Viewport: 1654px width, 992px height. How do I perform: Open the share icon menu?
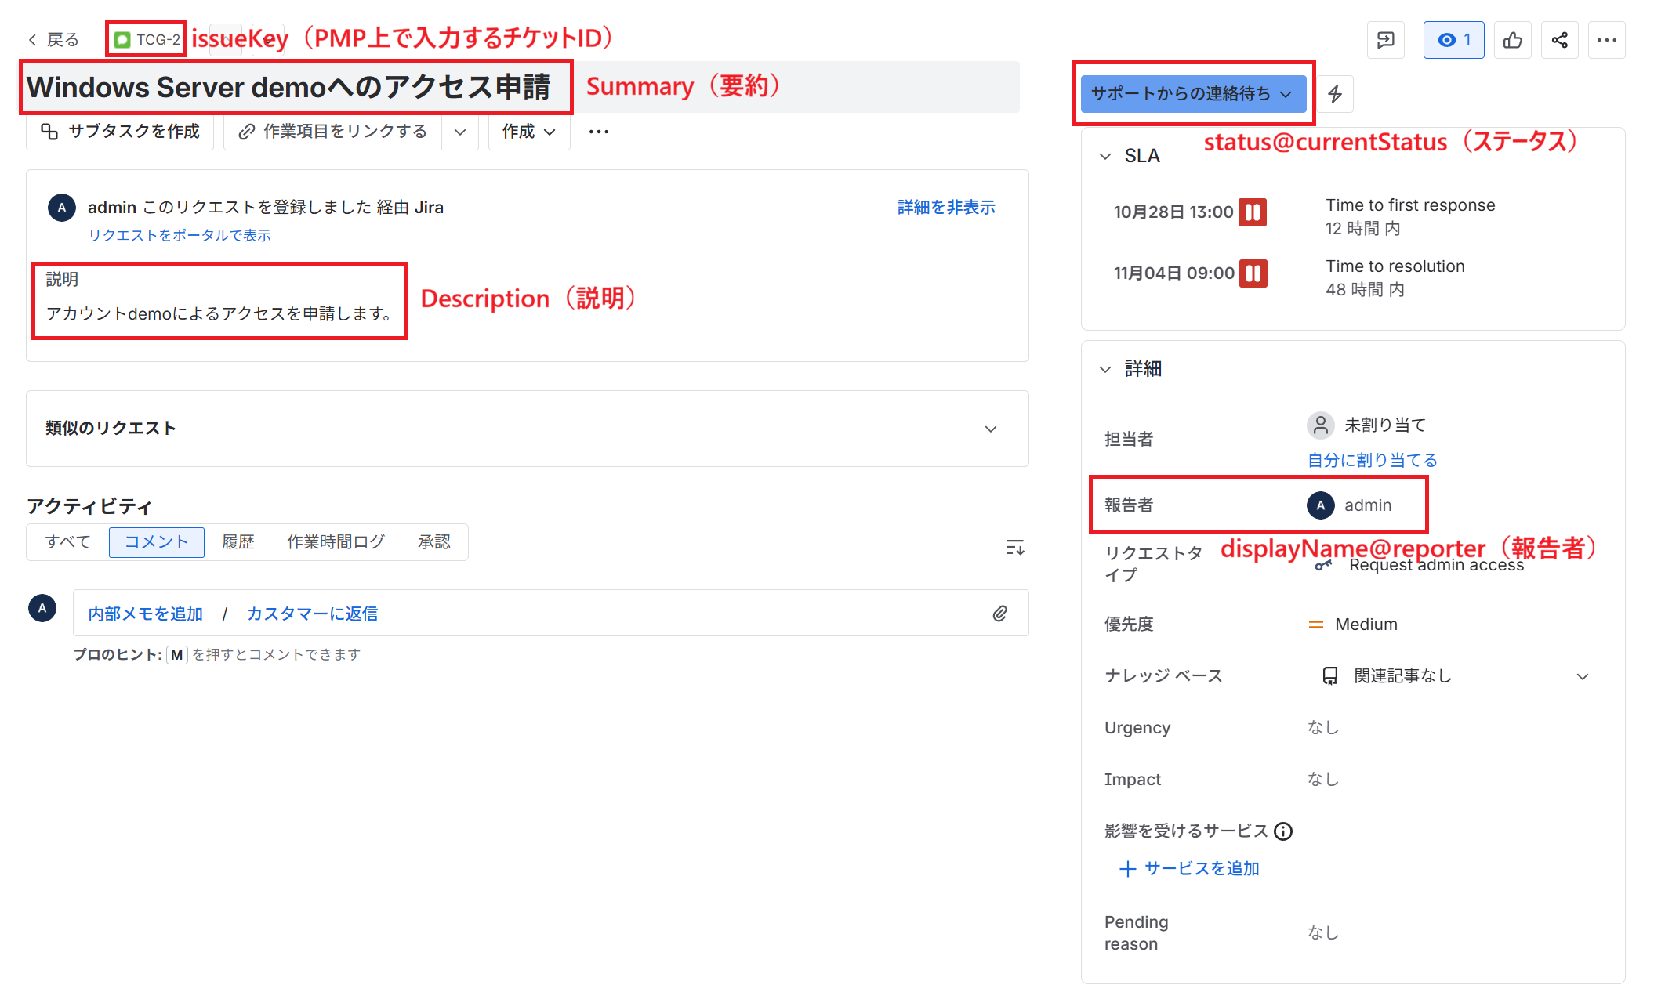(1559, 40)
